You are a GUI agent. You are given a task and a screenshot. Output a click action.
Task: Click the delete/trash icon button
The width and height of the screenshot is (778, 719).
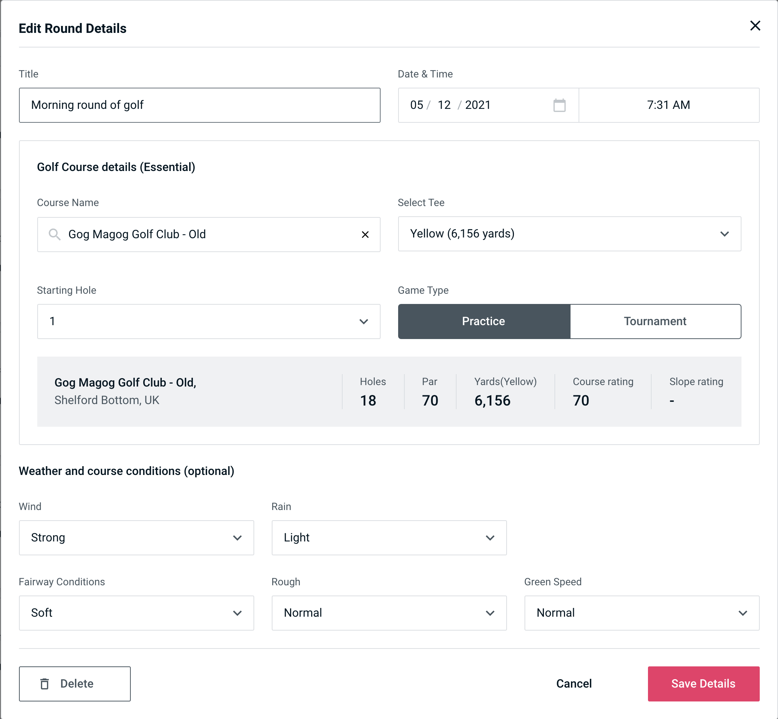45,683
